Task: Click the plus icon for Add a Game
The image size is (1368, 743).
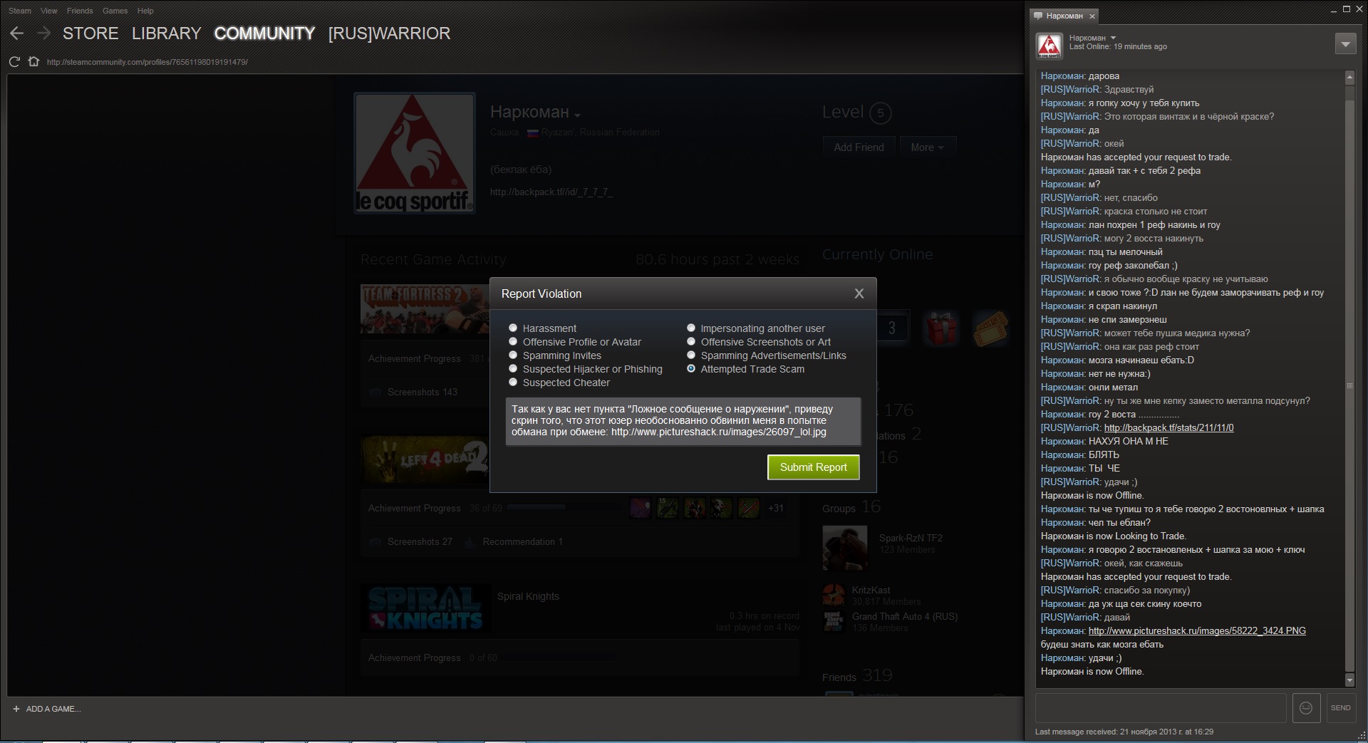Action: tap(16, 709)
